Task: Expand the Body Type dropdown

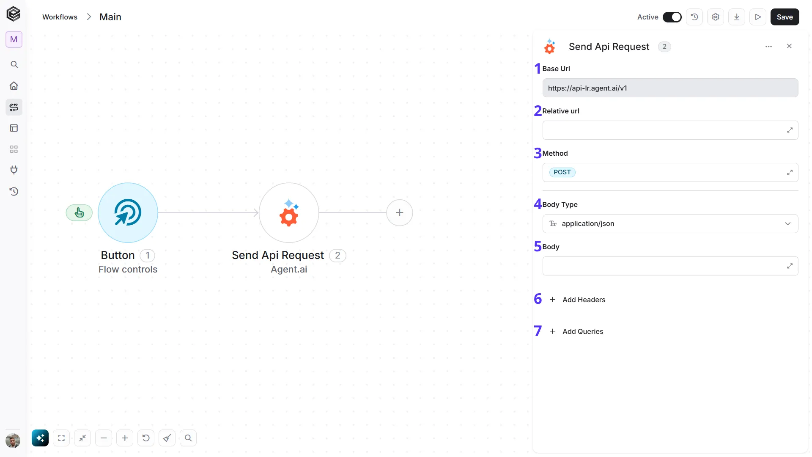Action: pos(670,223)
